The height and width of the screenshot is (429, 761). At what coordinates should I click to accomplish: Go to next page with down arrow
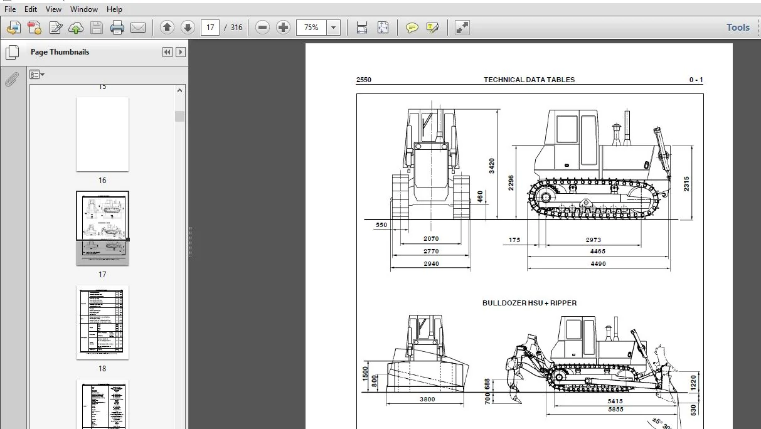point(188,28)
